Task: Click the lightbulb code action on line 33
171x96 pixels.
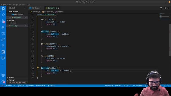Action: click(38, 68)
